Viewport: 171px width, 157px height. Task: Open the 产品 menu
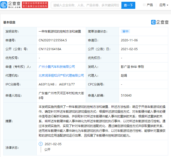tap(150, 5)
